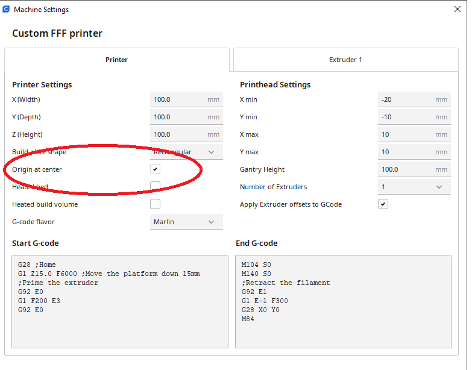
Task: Click the G92 E1 line in End G-code
Action: pos(254,292)
